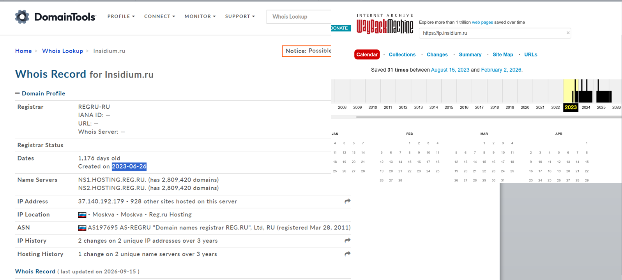Go to Home breadcrumb link

pyautogui.click(x=23, y=51)
